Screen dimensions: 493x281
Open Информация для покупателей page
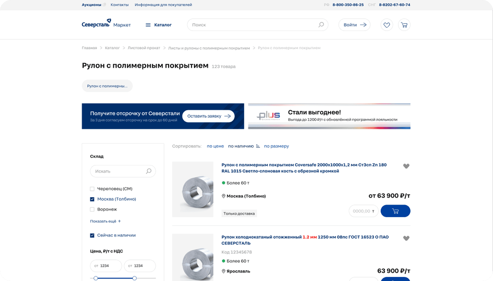pyautogui.click(x=163, y=5)
